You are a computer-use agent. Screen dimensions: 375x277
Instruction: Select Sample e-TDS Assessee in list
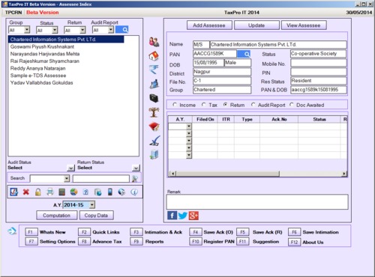tap(38, 76)
